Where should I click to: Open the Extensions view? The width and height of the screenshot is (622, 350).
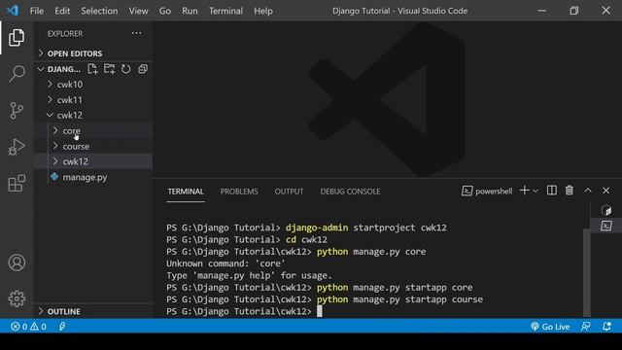coord(17,183)
